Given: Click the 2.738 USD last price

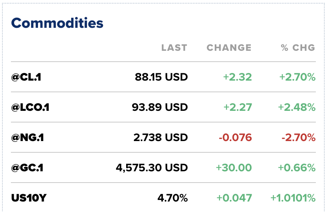Looking at the screenshot, I should coord(161,137).
